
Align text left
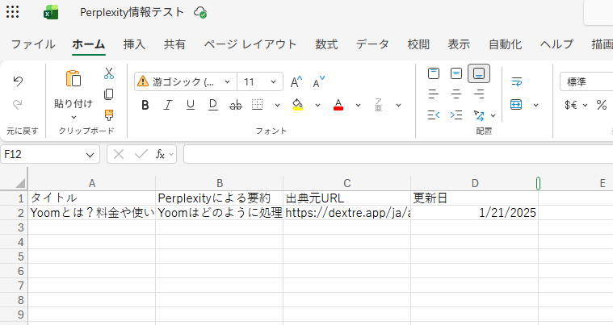434,94
